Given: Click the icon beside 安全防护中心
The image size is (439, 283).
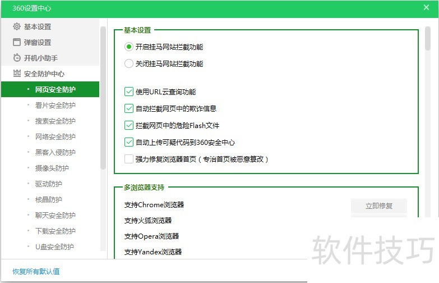Looking at the screenshot, I should point(17,74).
